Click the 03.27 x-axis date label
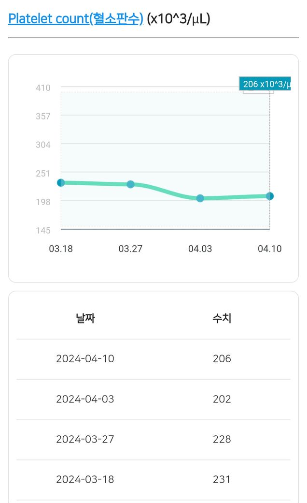 coord(130,249)
